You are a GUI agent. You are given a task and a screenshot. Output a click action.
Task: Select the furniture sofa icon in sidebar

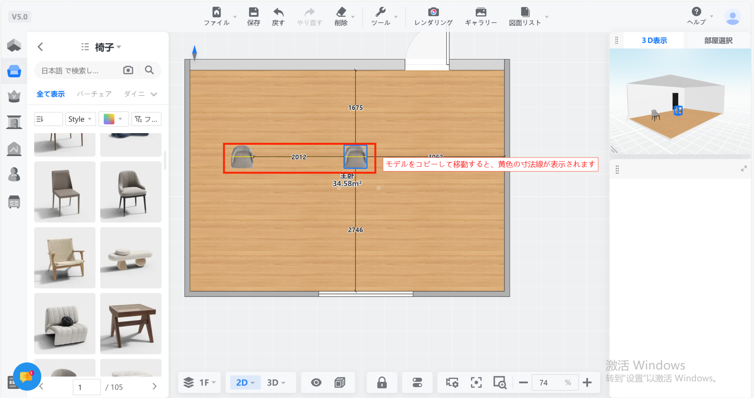point(14,71)
